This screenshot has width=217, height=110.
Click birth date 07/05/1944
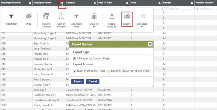click(x=105, y=100)
